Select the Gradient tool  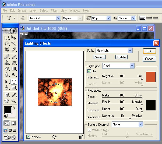pyautogui.click(x=13, y=69)
